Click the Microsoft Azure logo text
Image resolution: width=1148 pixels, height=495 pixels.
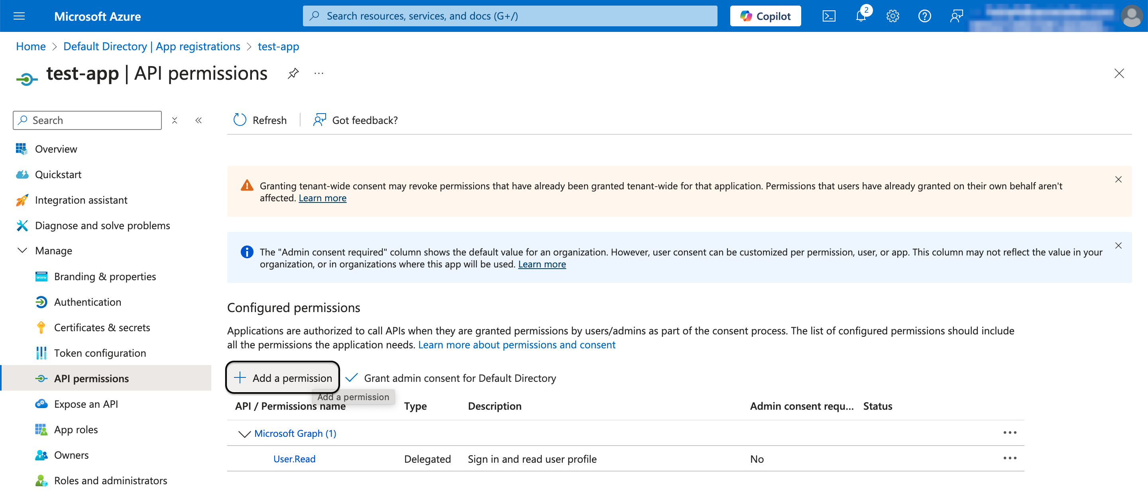click(98, 16)
